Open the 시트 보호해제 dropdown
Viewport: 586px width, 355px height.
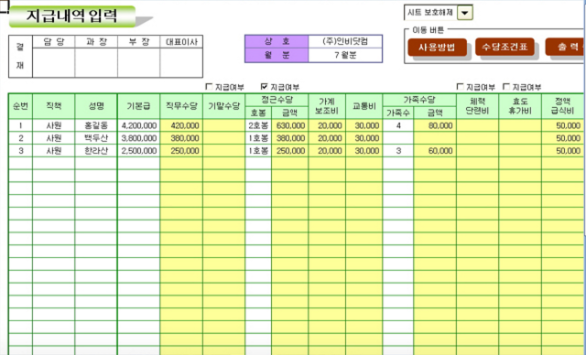(x=465, y=13)
